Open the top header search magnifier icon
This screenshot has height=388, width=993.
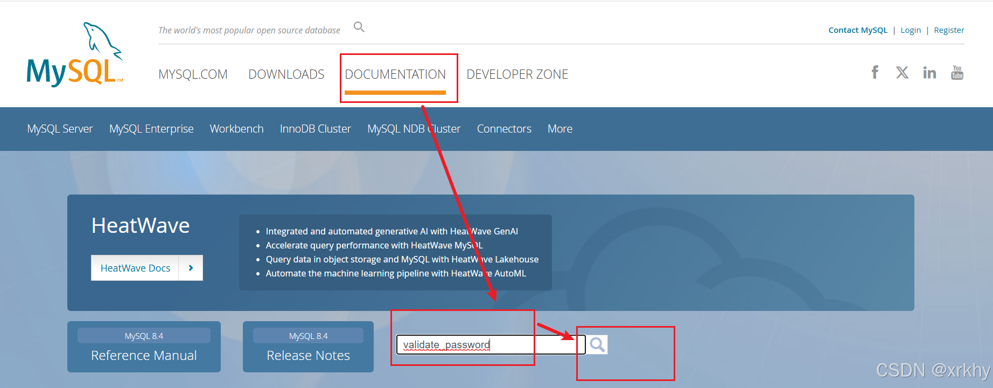pyautogui.click(x=359, y=27)
